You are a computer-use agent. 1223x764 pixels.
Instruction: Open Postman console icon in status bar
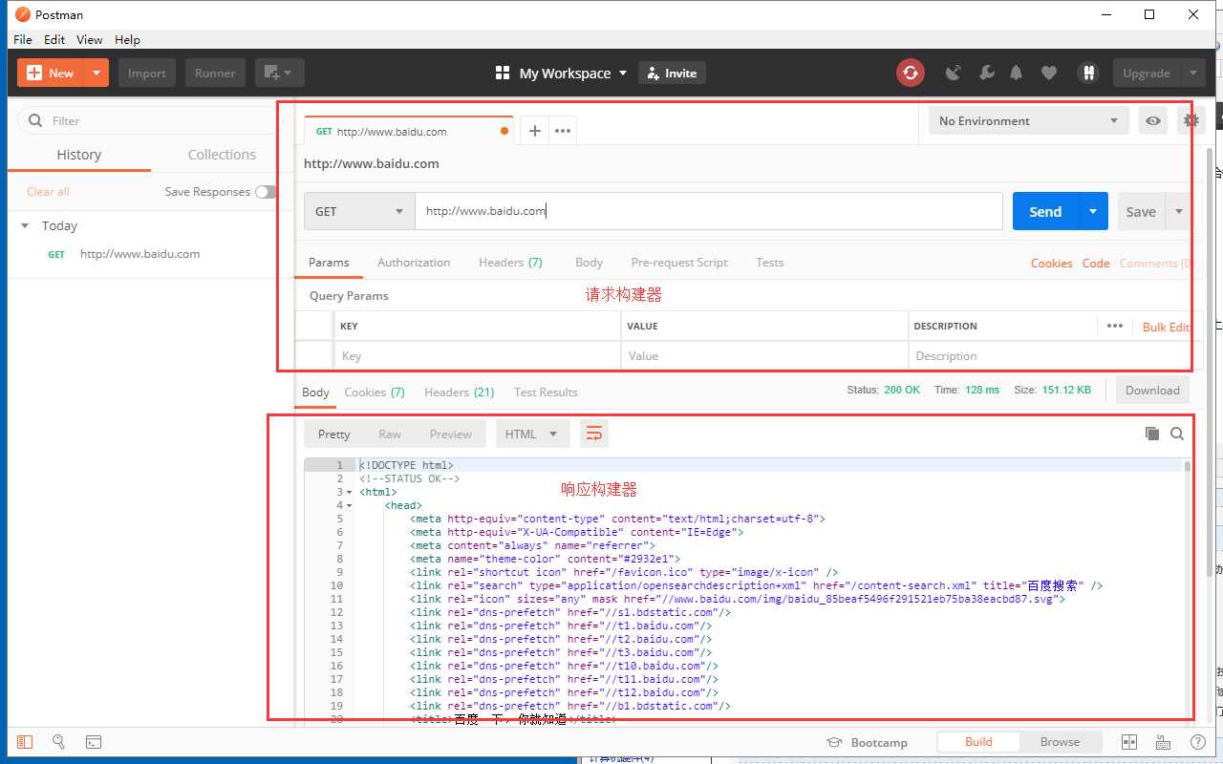93,741
